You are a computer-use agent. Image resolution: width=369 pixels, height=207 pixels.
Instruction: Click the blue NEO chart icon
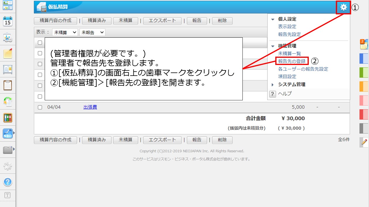[x=7, y=134]
